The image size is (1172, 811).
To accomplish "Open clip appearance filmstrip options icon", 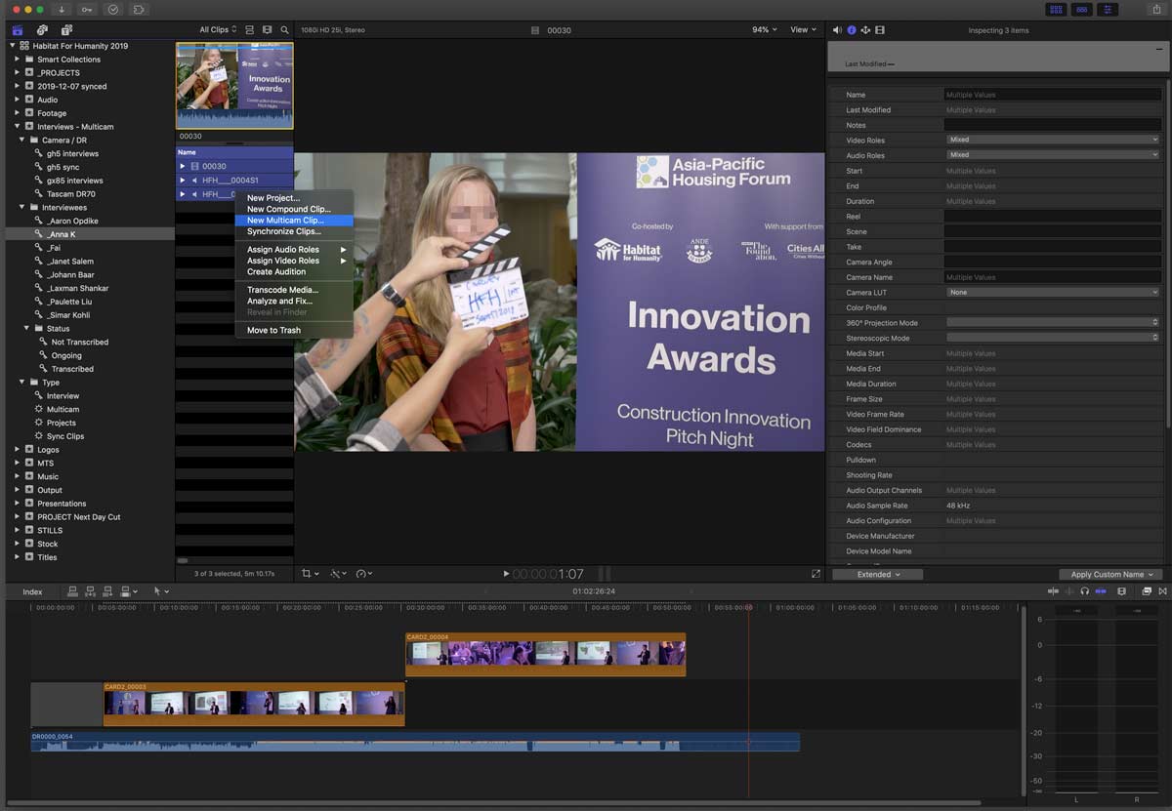I will click(x=267, y=30).
